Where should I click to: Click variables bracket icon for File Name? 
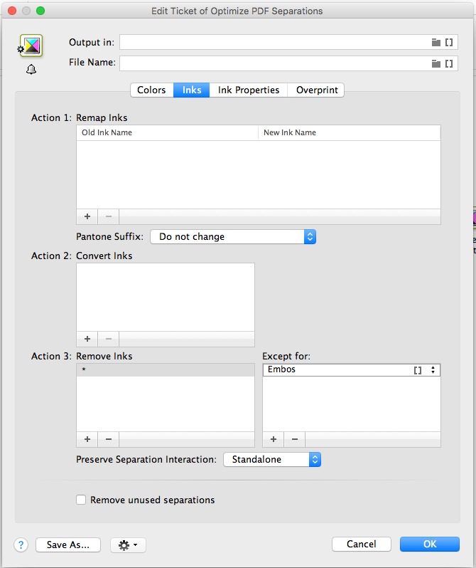point(449,63)
